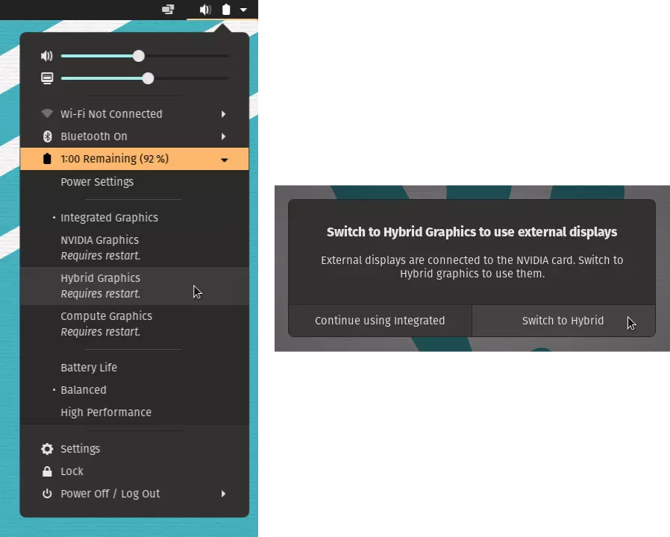670x537 pixels.
Task: Click the volume icon in top bar
Action: (205, 10)
